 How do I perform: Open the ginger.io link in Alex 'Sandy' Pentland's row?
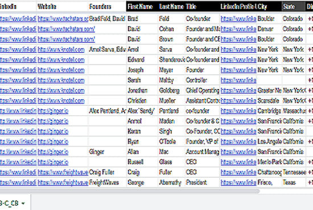53,111
